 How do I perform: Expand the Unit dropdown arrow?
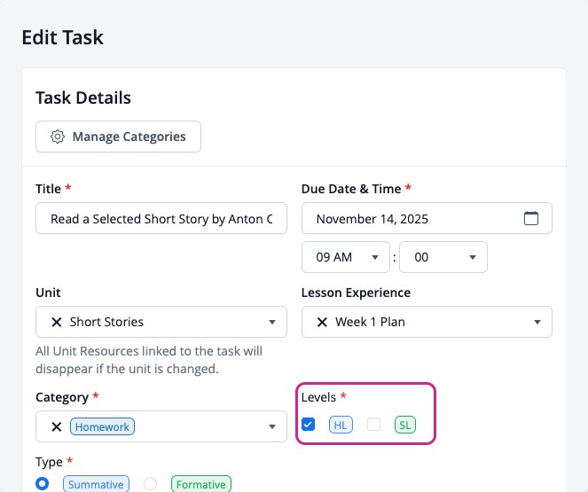click(272, 322)
